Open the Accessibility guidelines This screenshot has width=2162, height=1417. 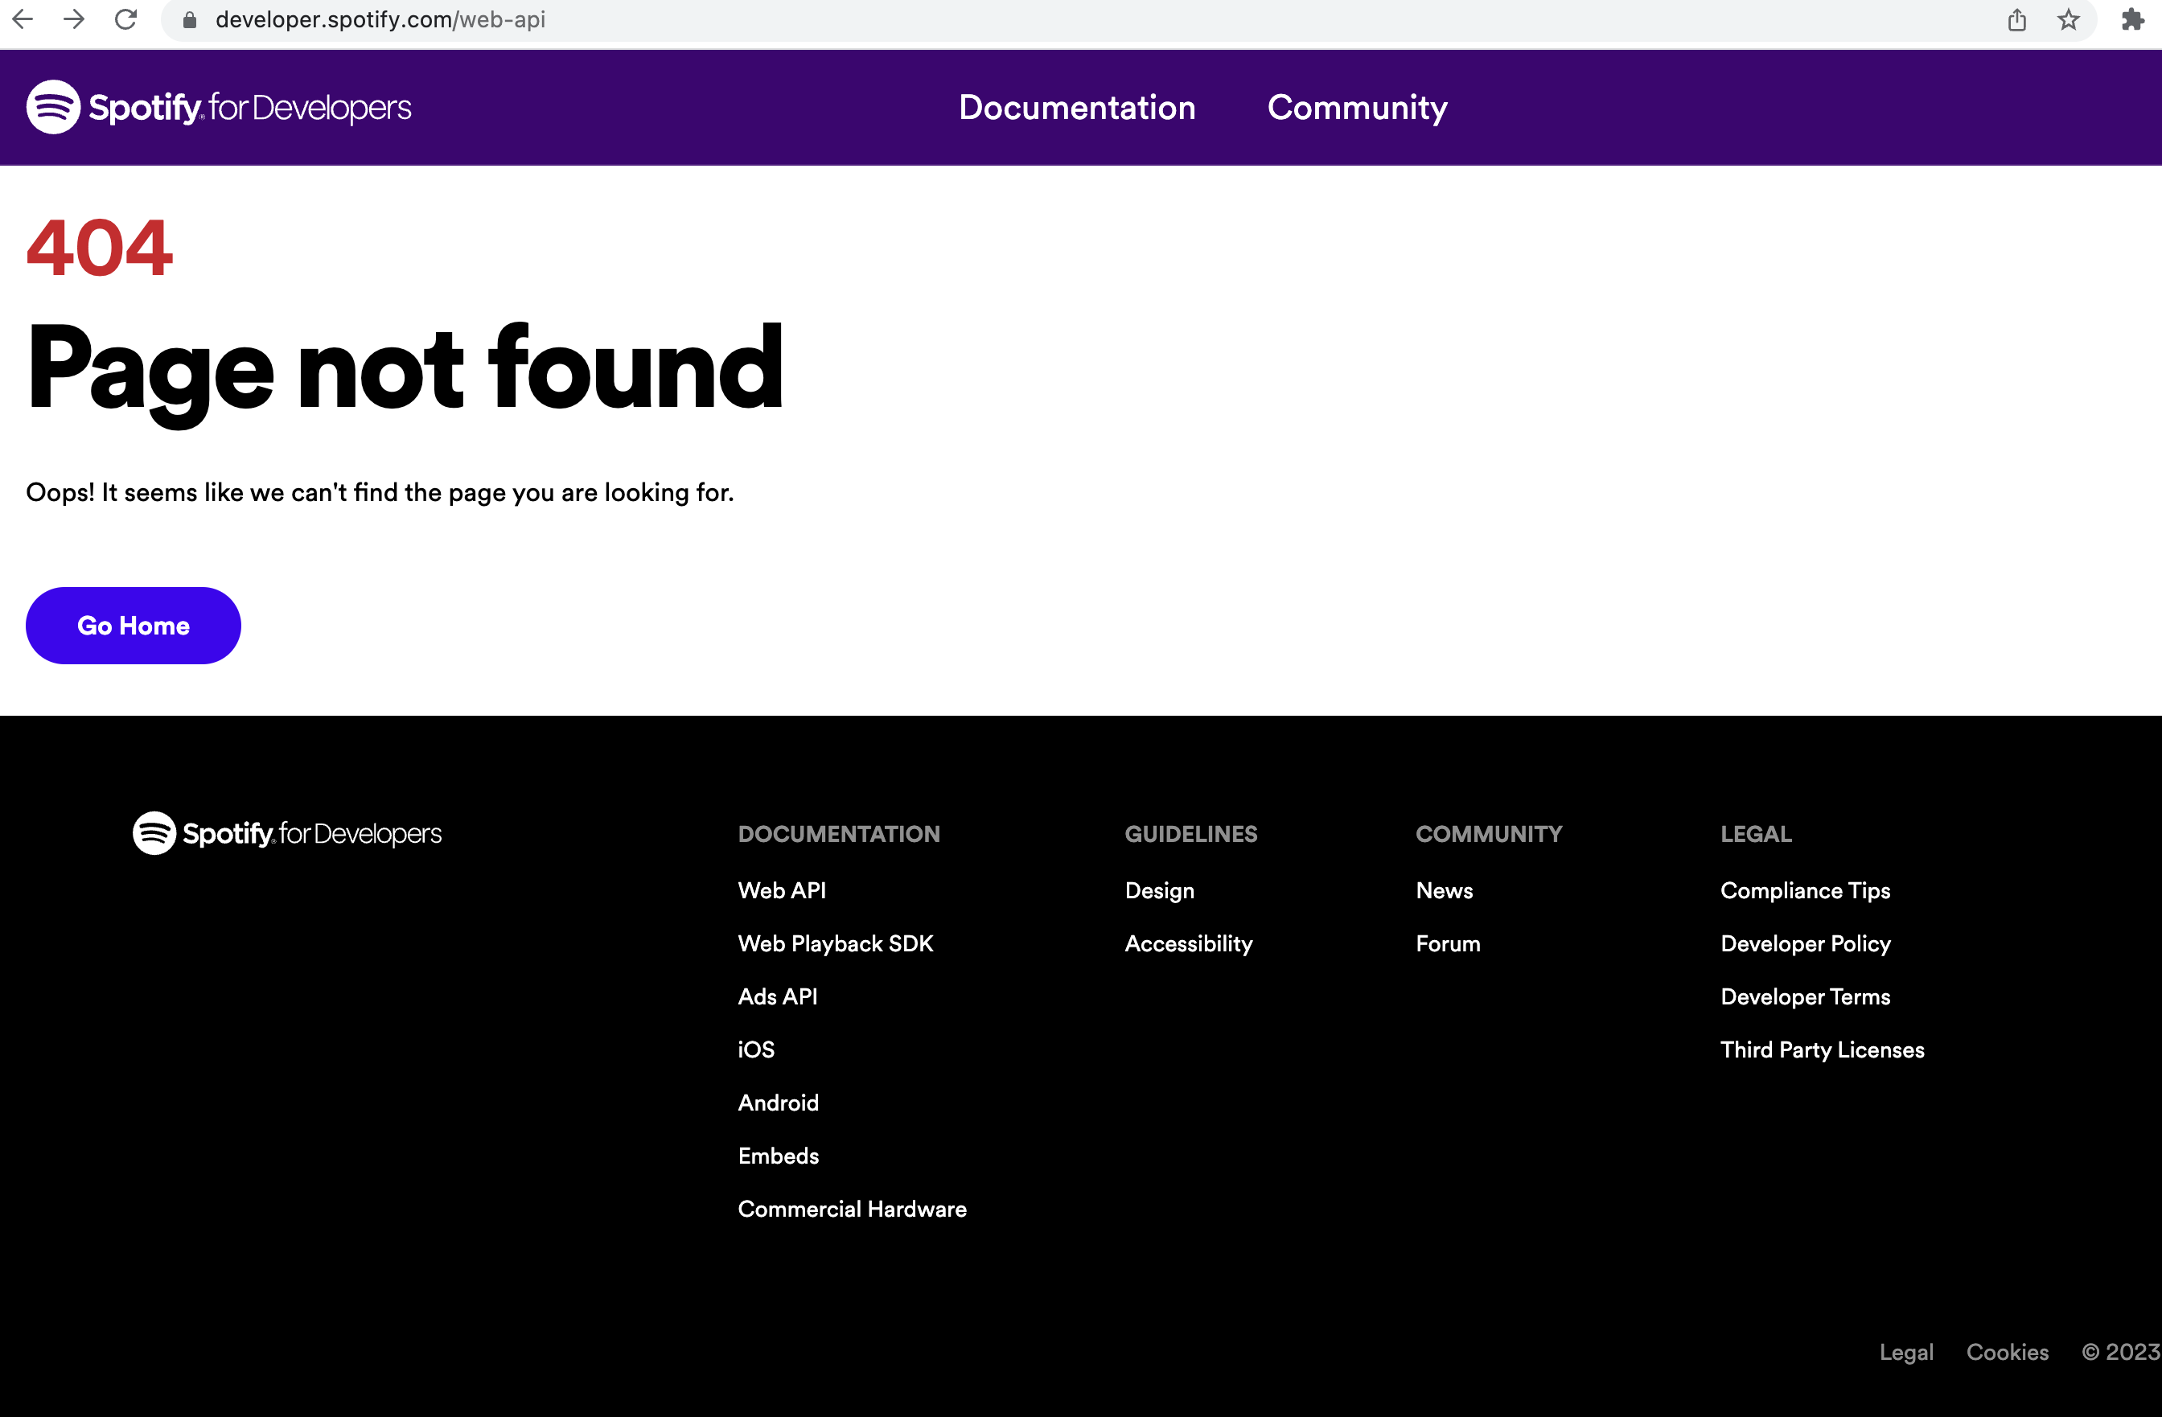pos(1188,943)
